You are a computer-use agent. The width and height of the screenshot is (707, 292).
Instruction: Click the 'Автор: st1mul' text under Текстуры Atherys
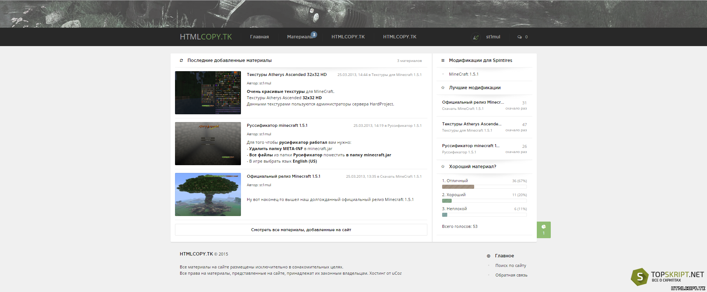259,83
